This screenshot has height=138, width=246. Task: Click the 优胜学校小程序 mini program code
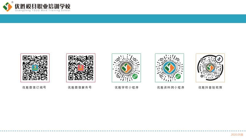pyautogui.click(x=126, y=68)
